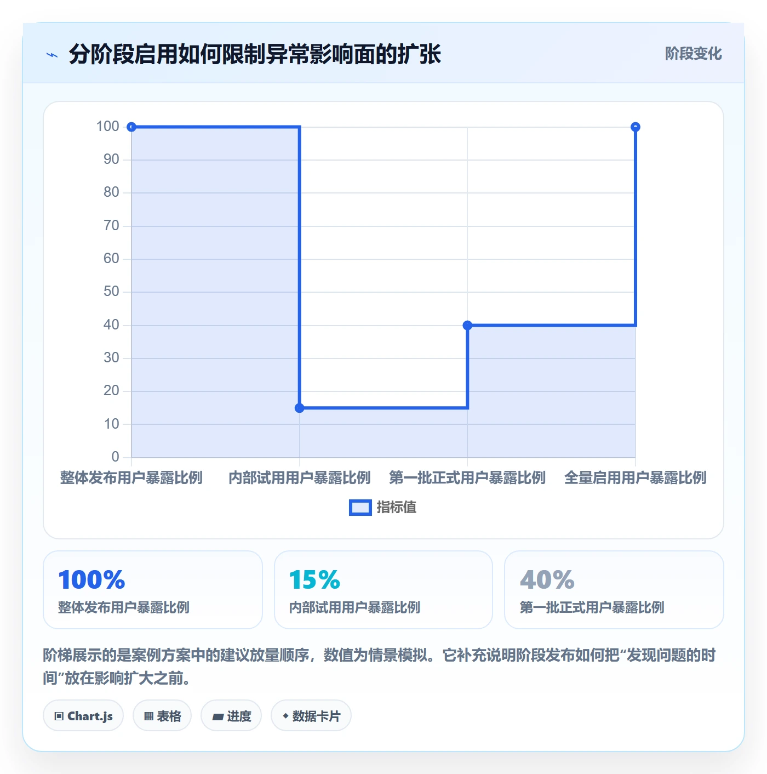Click the 15% value text

[x=314, y=580]
